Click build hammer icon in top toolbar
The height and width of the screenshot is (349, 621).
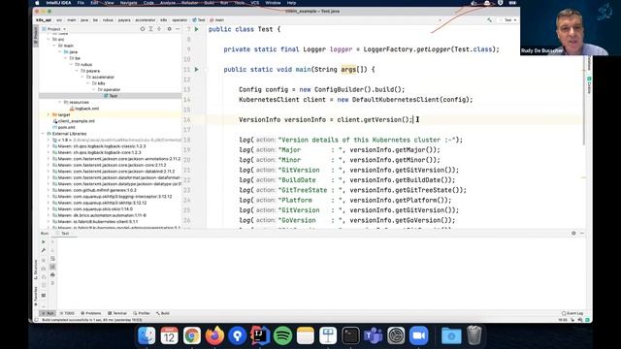(489, 19)
